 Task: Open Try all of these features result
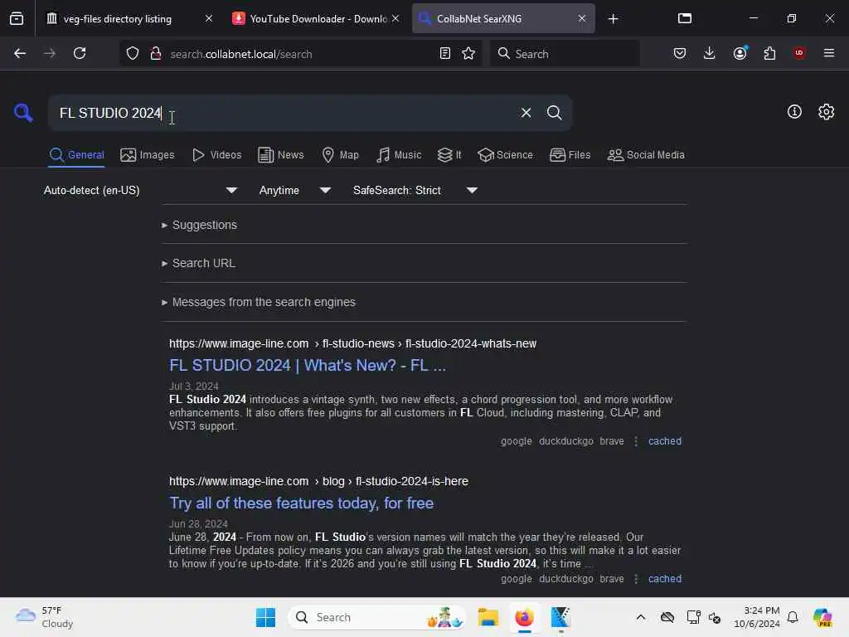click(x=301, y=503)
